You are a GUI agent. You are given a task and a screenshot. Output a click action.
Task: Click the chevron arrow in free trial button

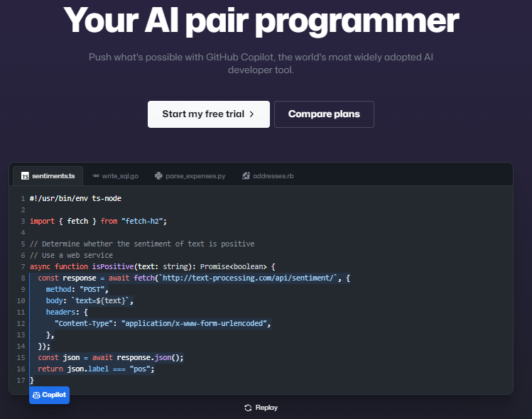pyautogui.click(x=251, y=114)
